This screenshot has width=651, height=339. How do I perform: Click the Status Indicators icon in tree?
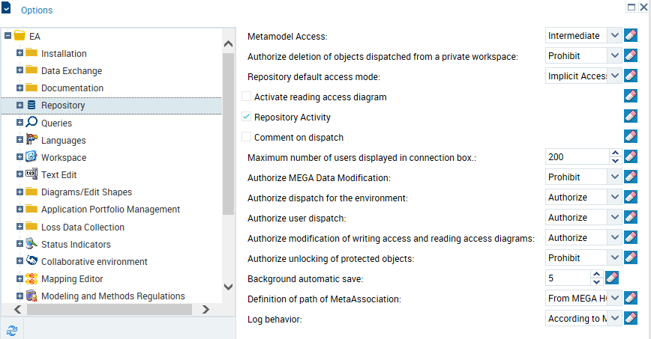(x=31, y=244)
